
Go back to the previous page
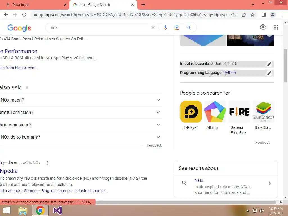point(6,15)
